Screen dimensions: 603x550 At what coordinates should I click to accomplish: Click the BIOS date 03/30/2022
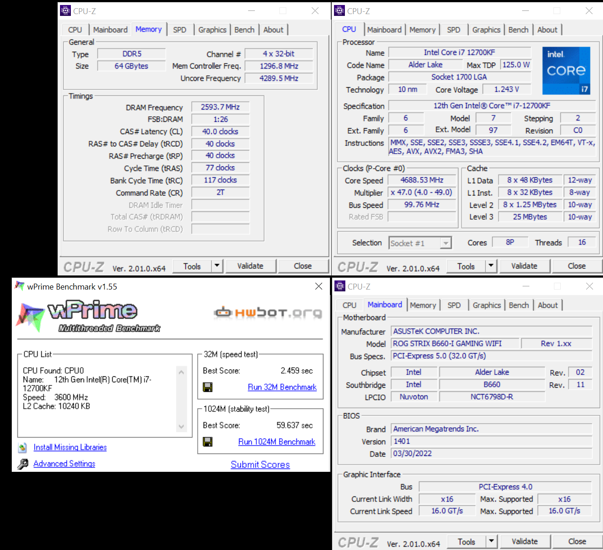[492, 454]
